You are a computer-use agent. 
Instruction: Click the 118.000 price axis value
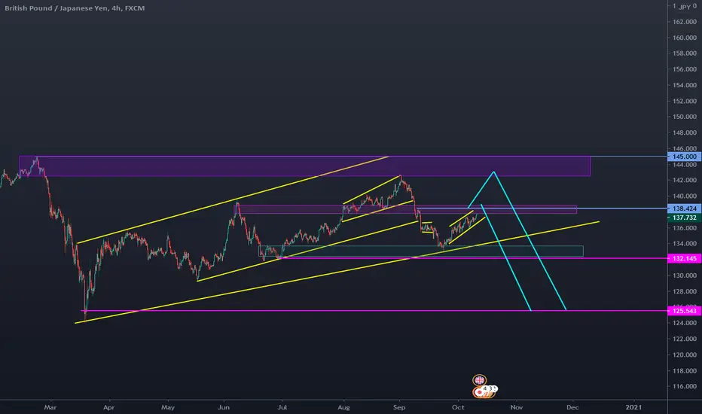(685, 370)
